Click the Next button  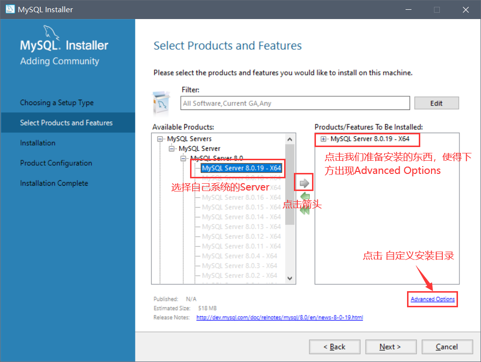pos(390,347)
